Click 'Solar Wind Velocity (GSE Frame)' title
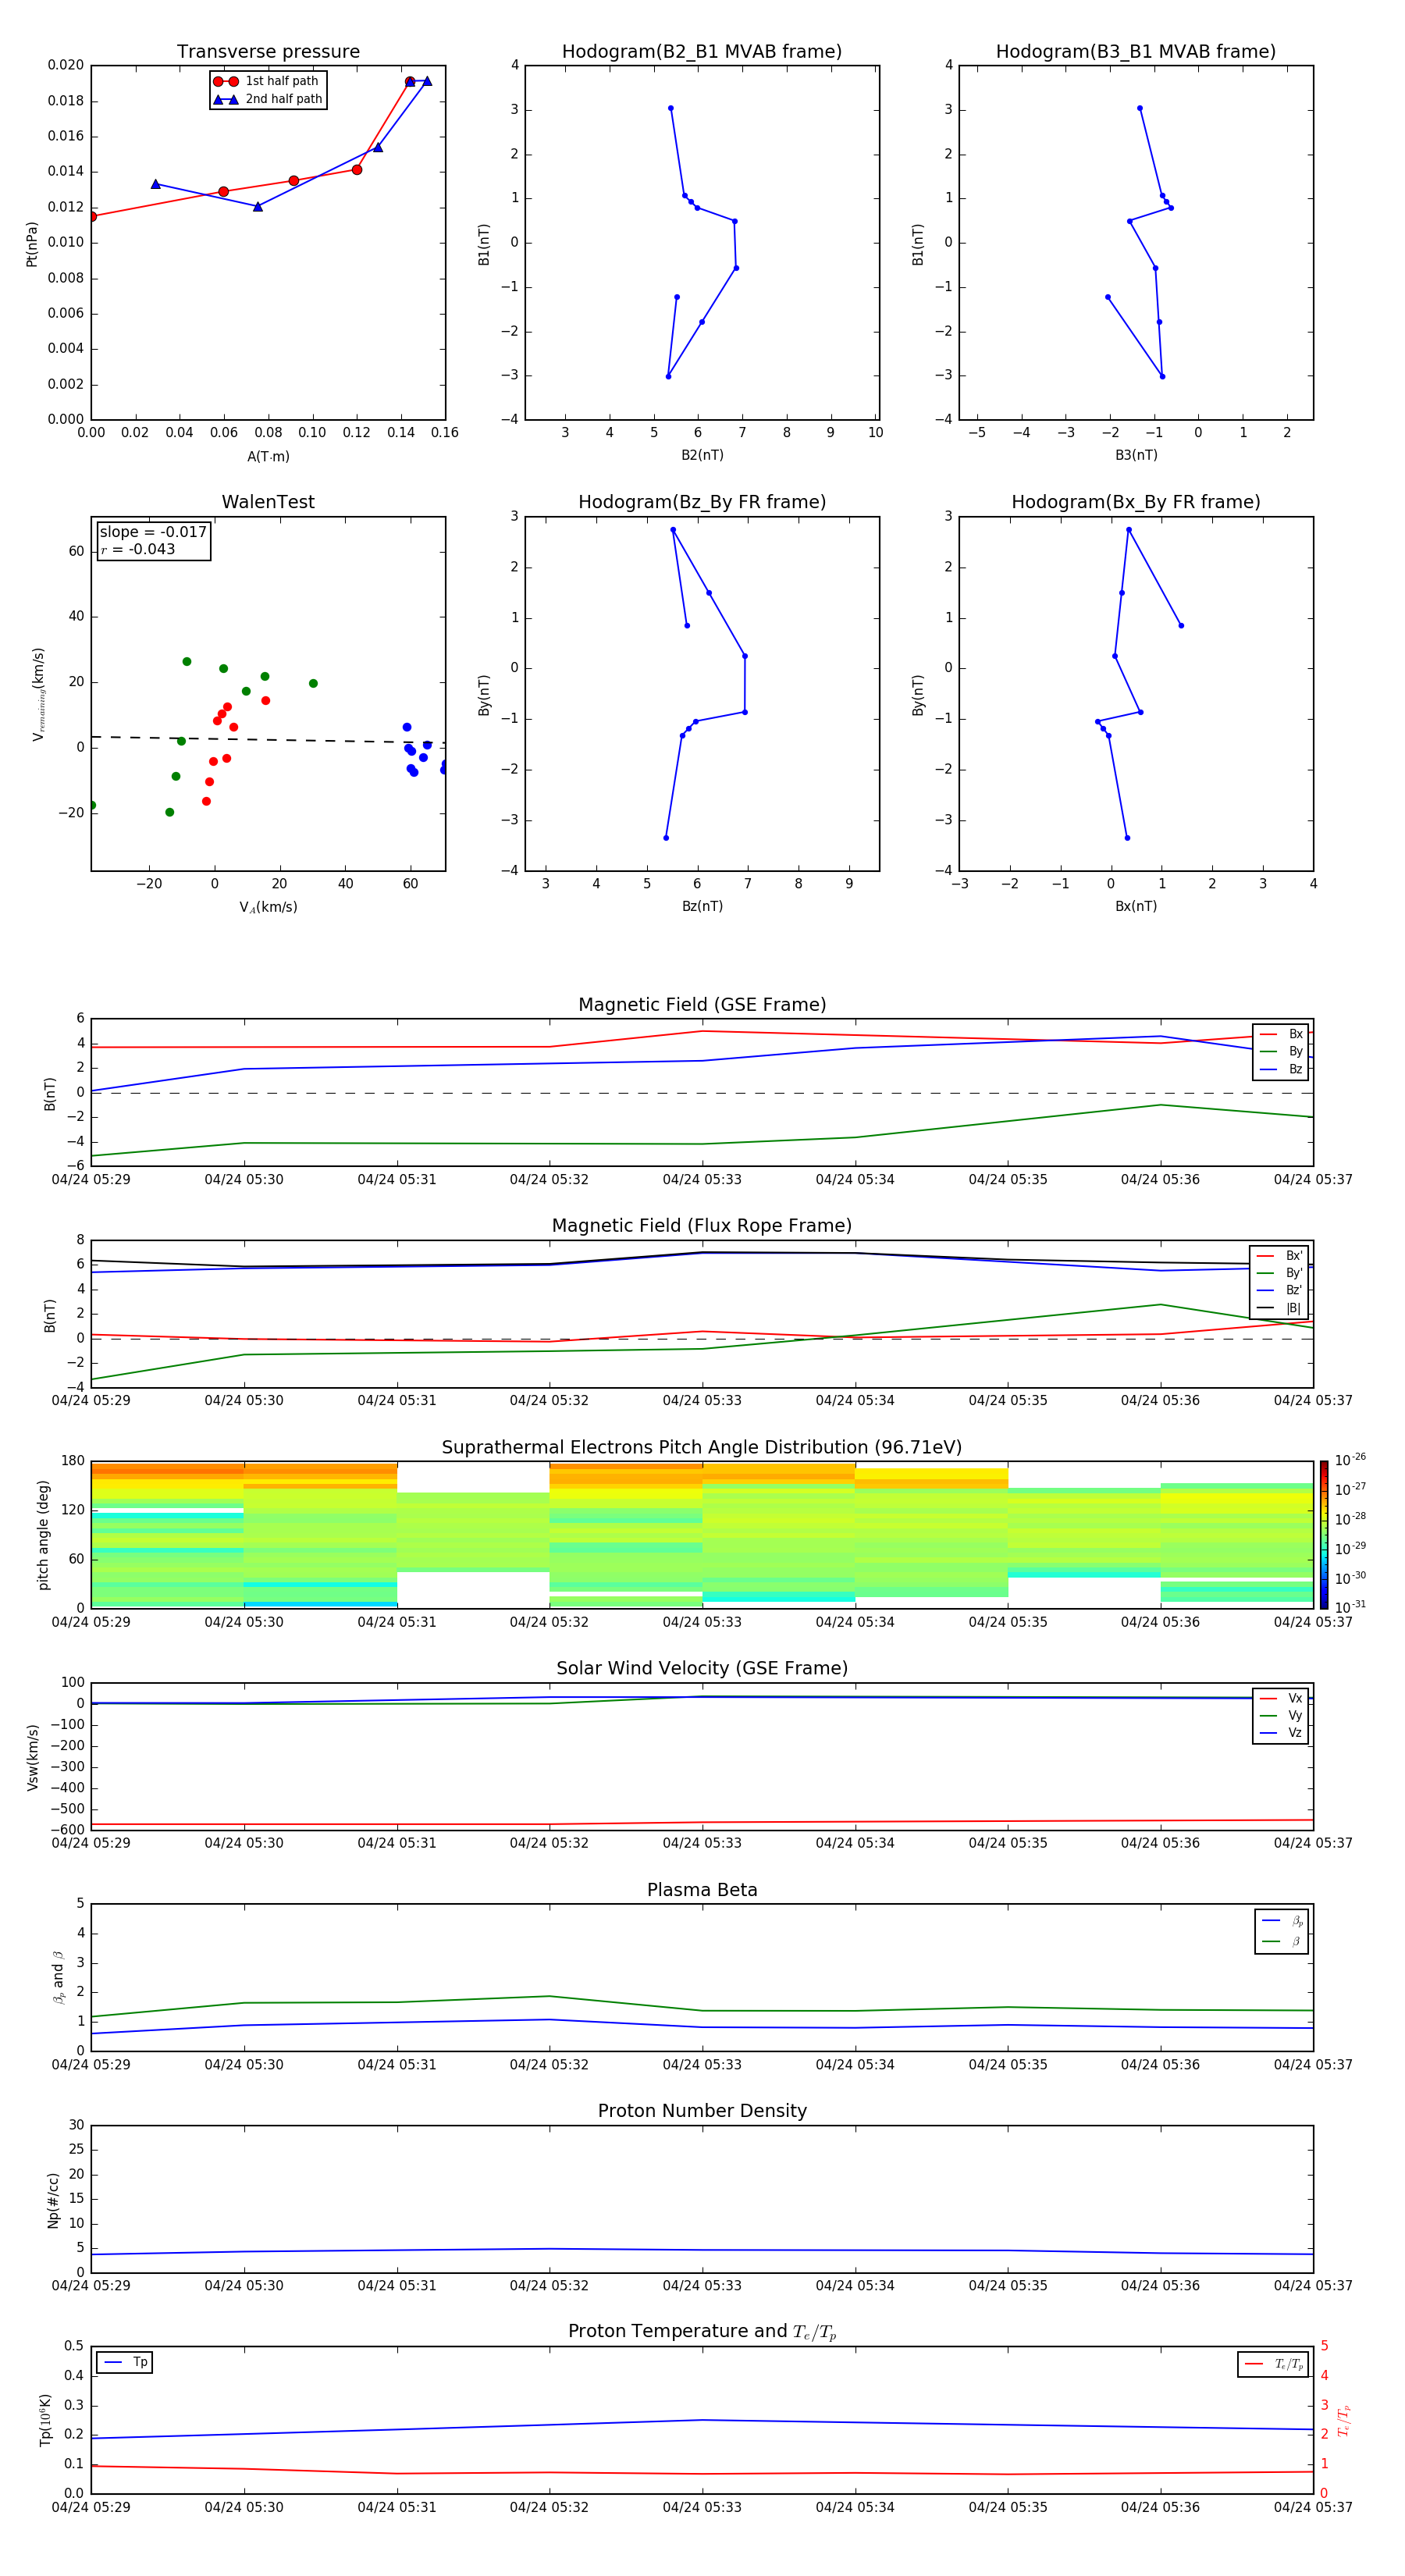Viewport: 1405px width, 2576px height. [702, 1668]
